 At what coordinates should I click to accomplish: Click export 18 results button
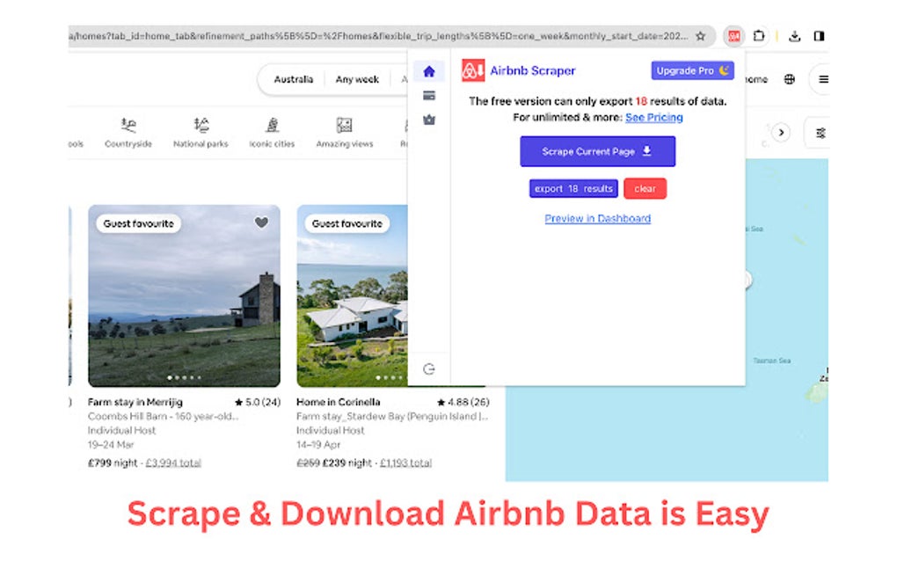tap(573, 189)
